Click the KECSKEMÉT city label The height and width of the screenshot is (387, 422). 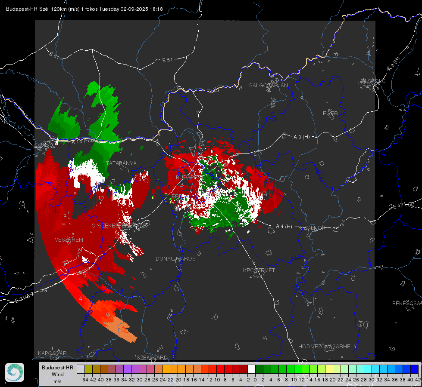[259, 270]
